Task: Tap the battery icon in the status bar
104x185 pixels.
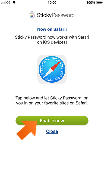Action: pyautogui.click(x=99, y=2)
